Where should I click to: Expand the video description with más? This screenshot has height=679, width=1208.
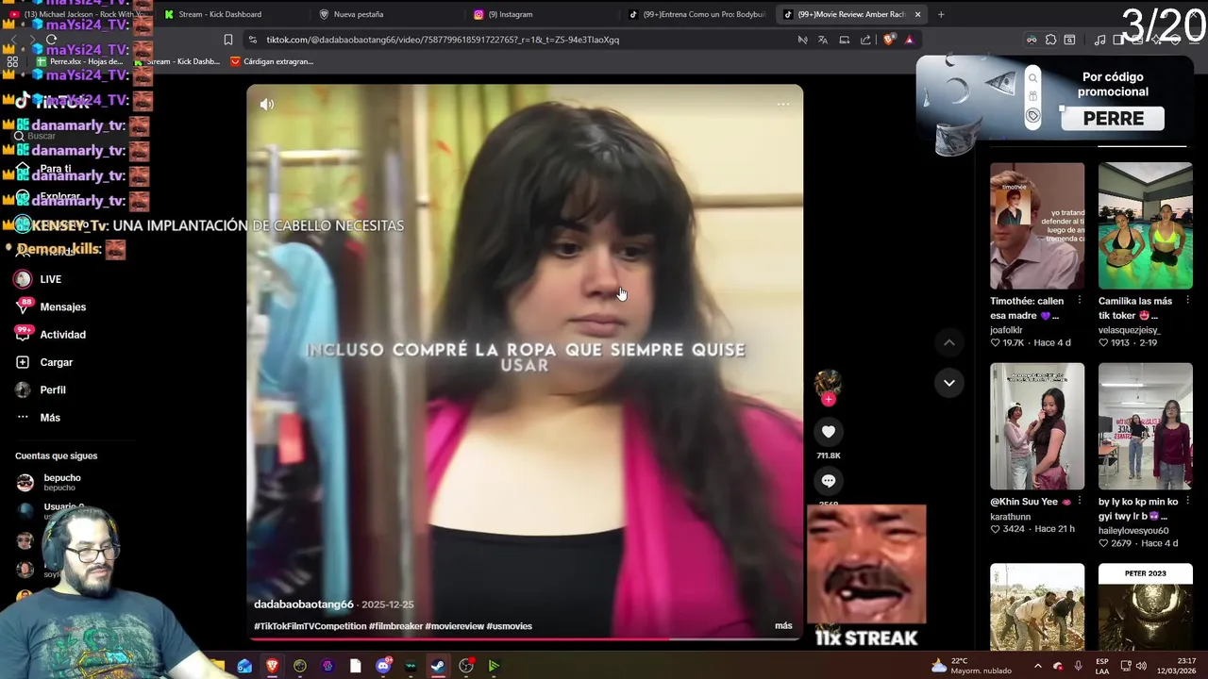click(783, 625)
